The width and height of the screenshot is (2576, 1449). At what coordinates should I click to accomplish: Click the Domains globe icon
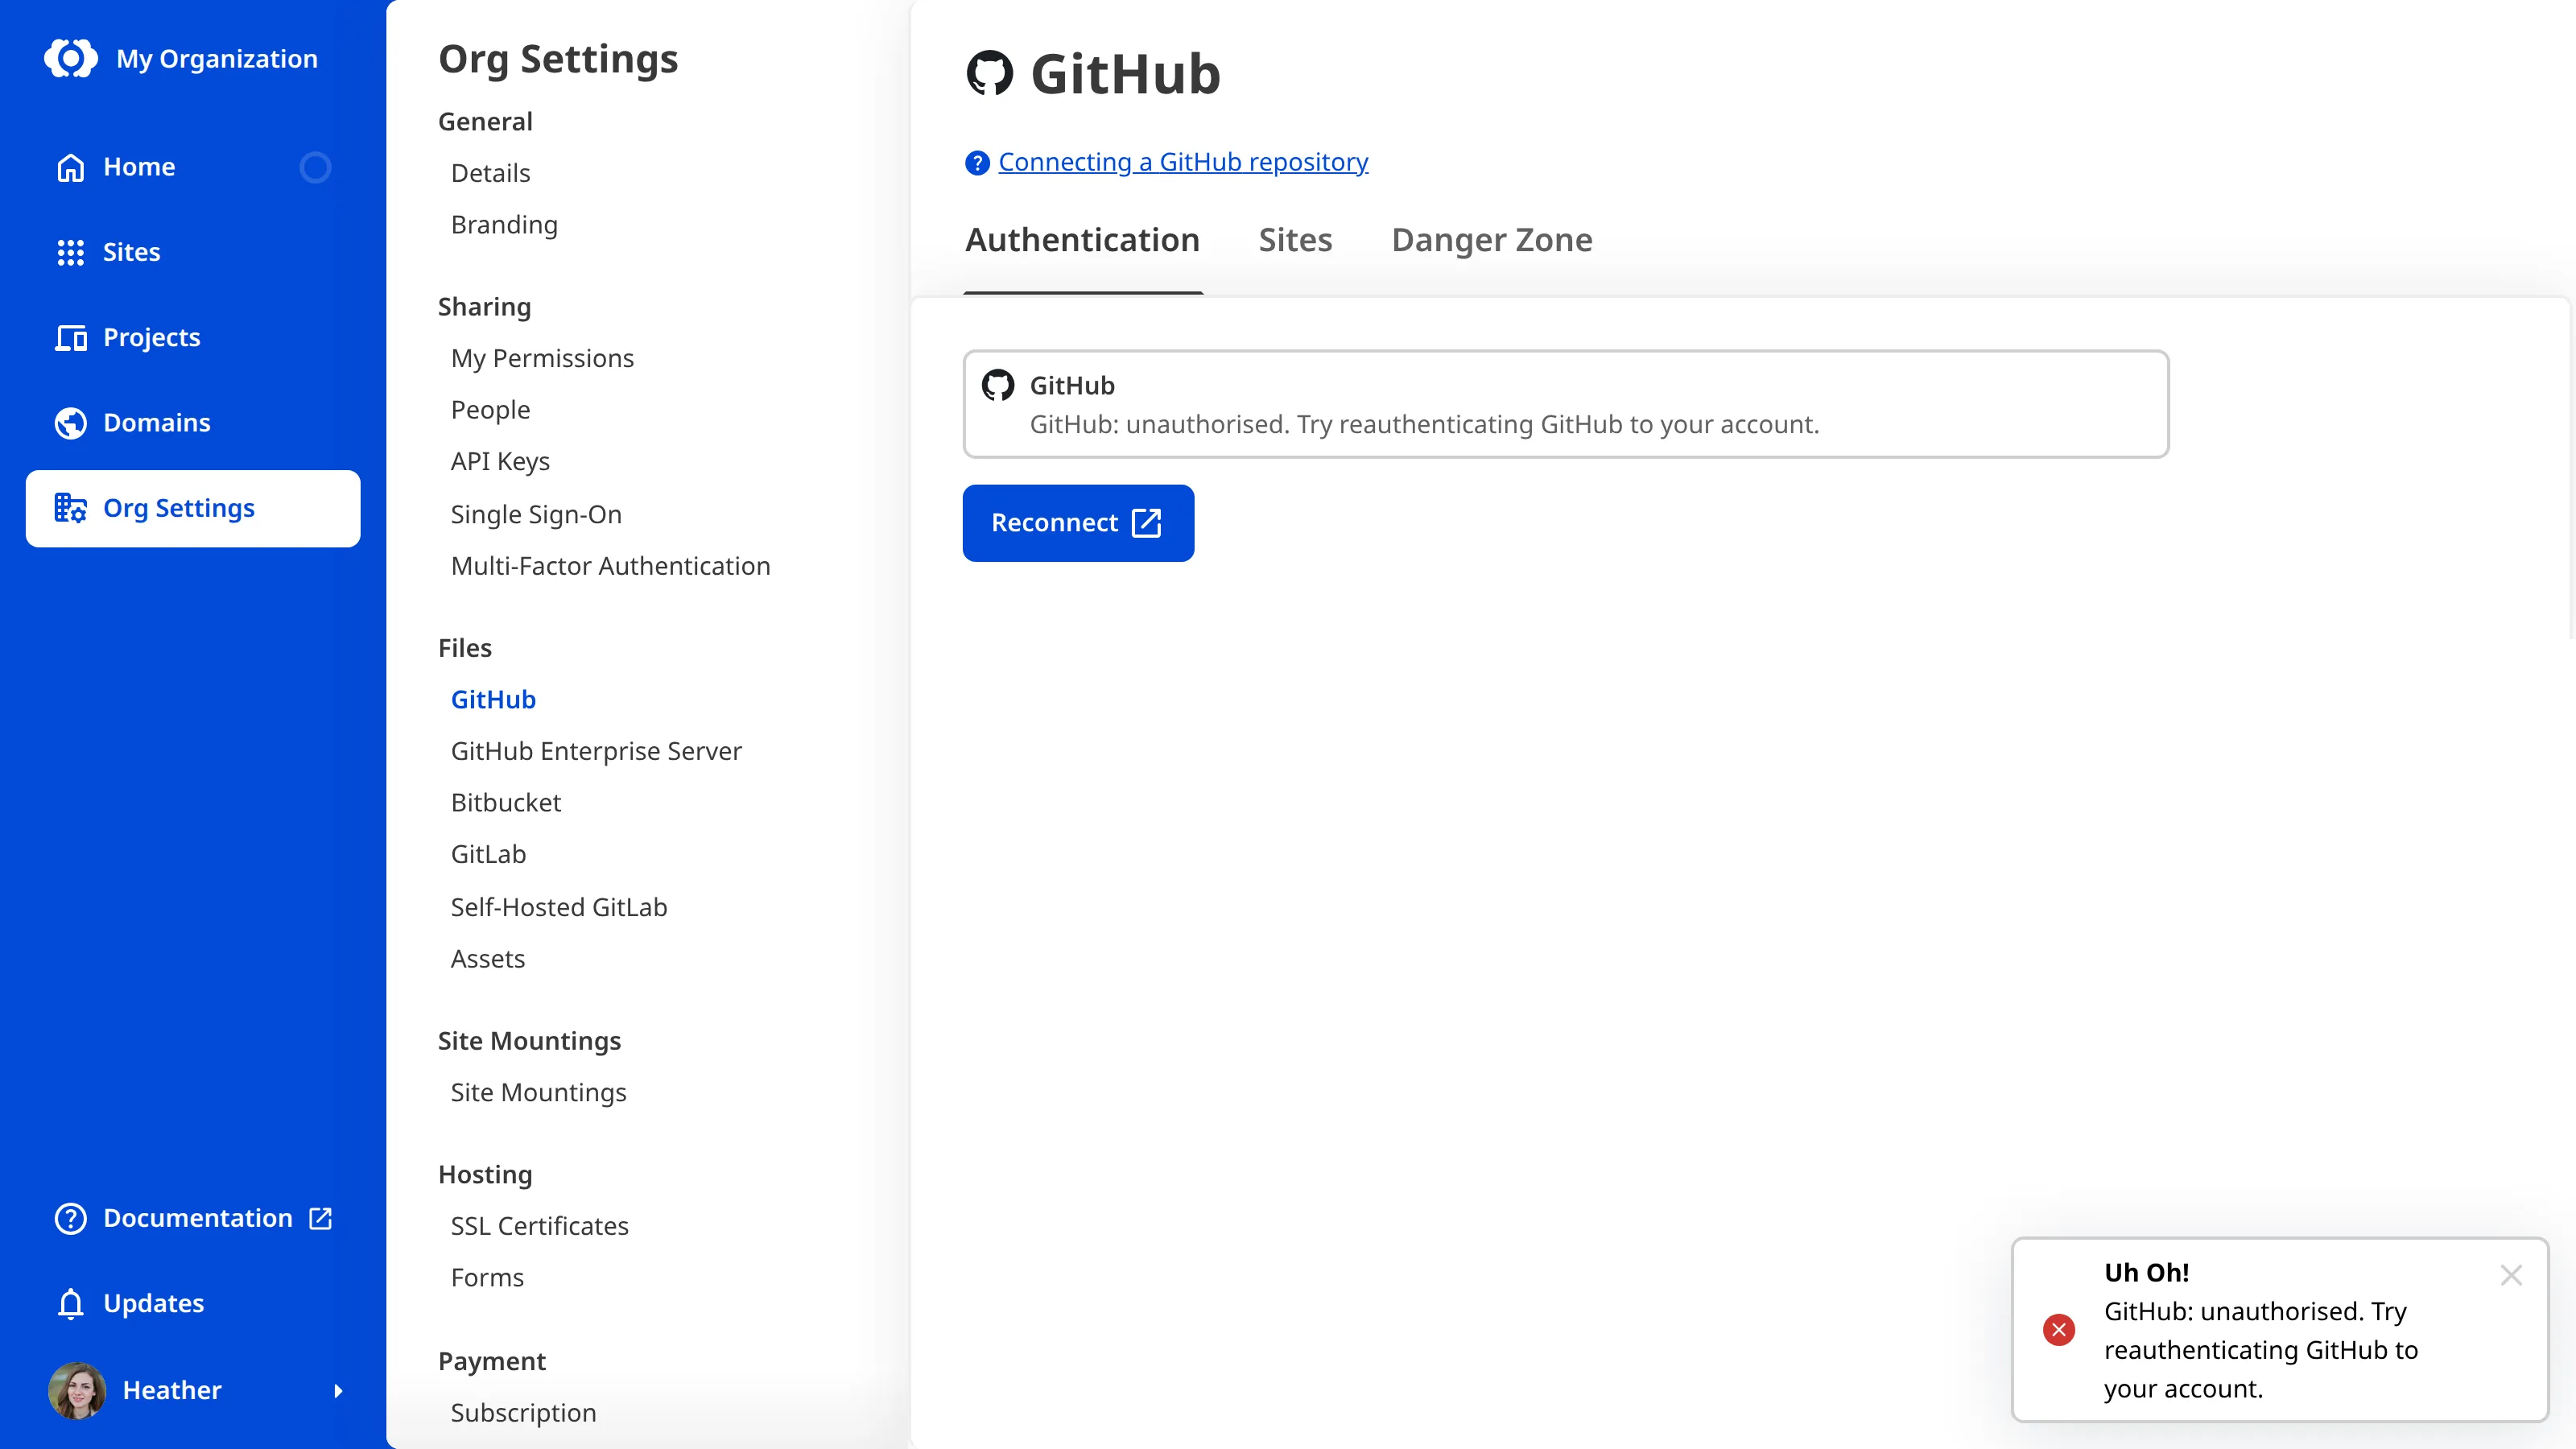pyautogui.click(x=70, y=423)
